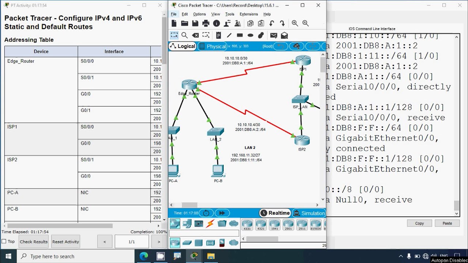Switch to Simulation mode
468x263 pixels.
[309, 213]
